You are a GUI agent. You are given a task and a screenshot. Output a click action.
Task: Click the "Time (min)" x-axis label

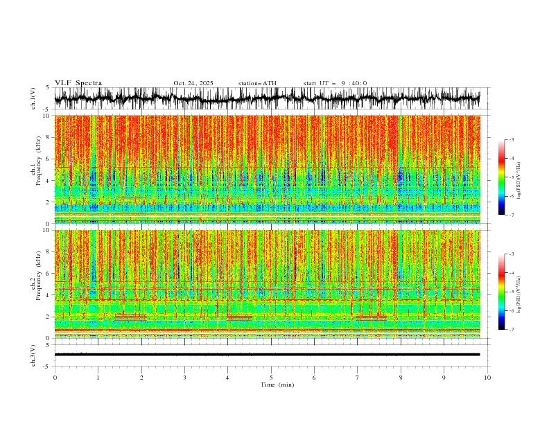(x=277, y=385)
